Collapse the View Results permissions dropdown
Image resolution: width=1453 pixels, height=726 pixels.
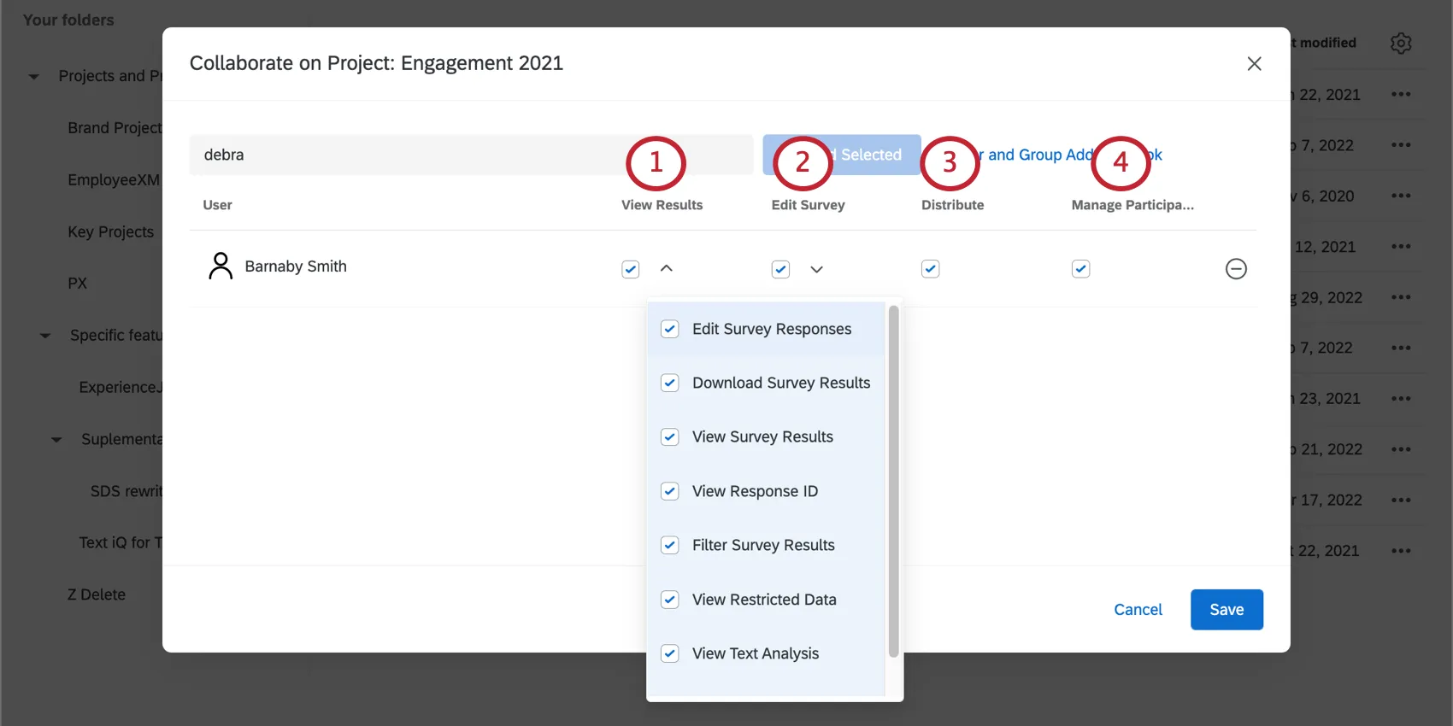coord(667,269)
